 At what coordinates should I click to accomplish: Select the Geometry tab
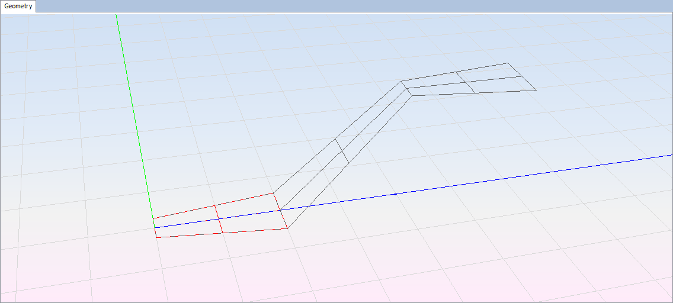point(18,7)
